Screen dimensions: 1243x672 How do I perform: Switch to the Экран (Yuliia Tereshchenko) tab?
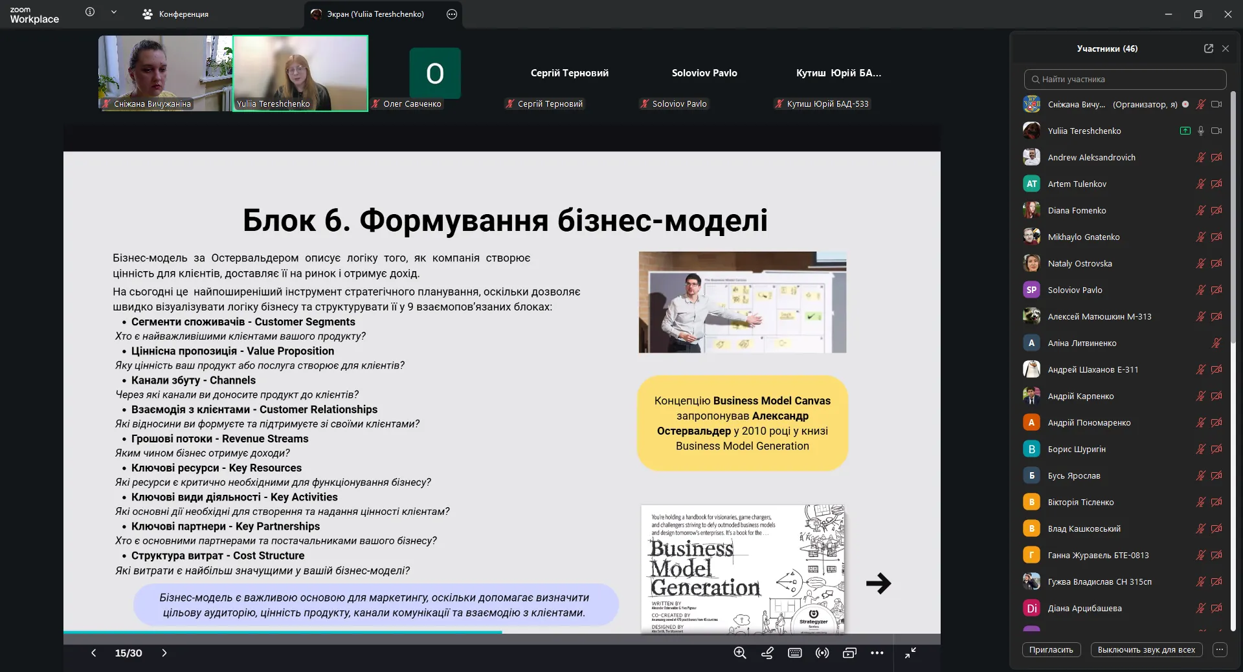point(375,14)
